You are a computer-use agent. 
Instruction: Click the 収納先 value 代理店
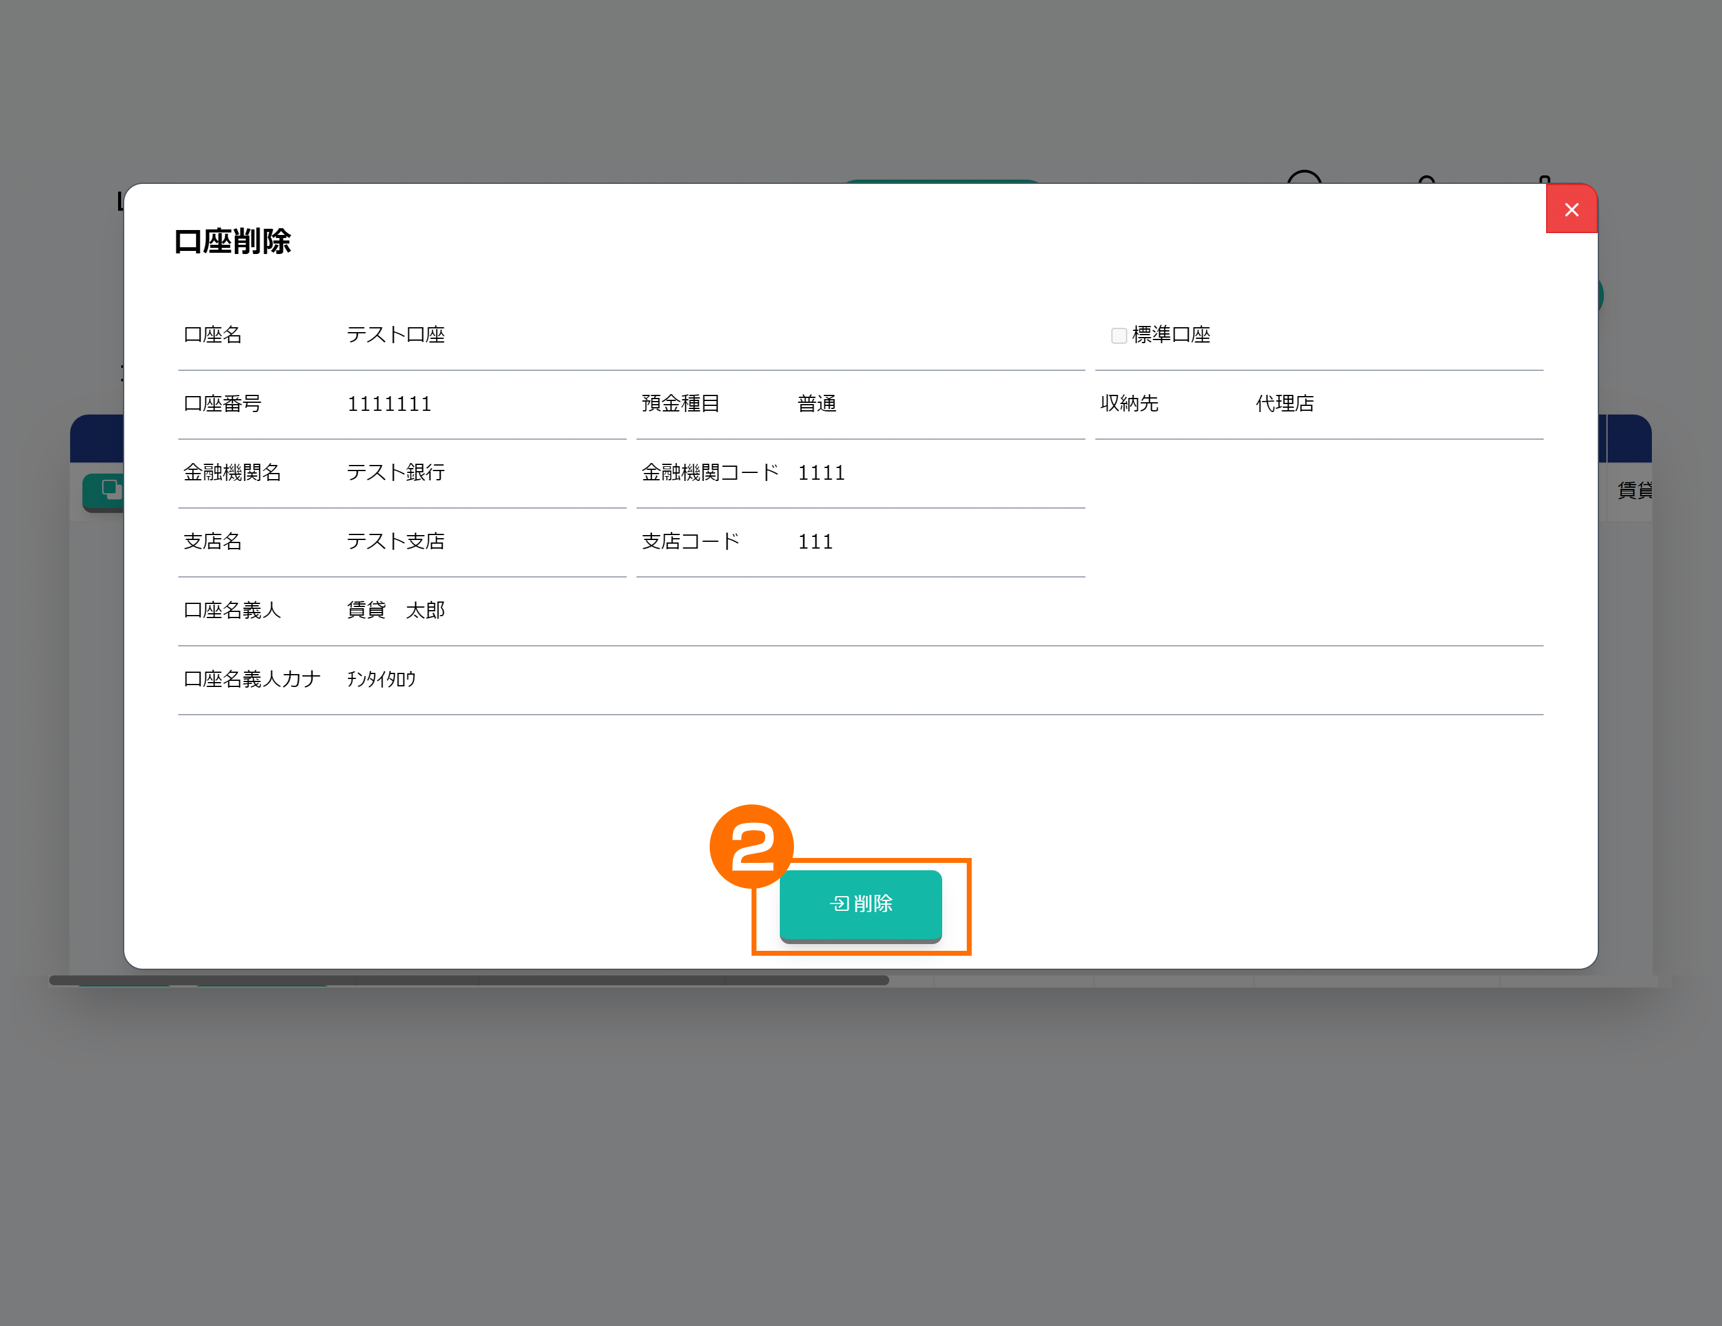[1284, 405]
